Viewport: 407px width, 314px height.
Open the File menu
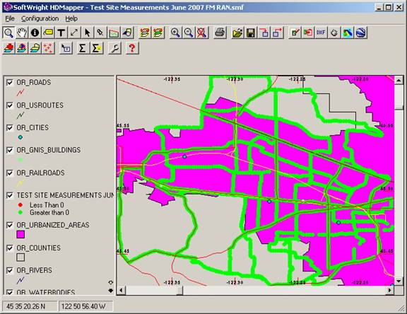(x=10, y=18)
